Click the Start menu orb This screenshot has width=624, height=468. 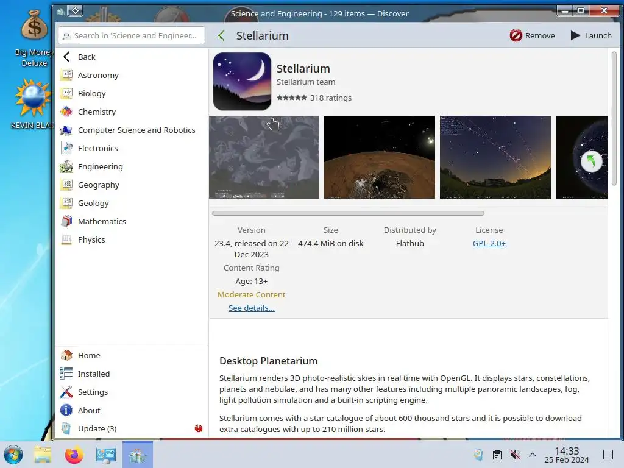click(x=13, y=455)
